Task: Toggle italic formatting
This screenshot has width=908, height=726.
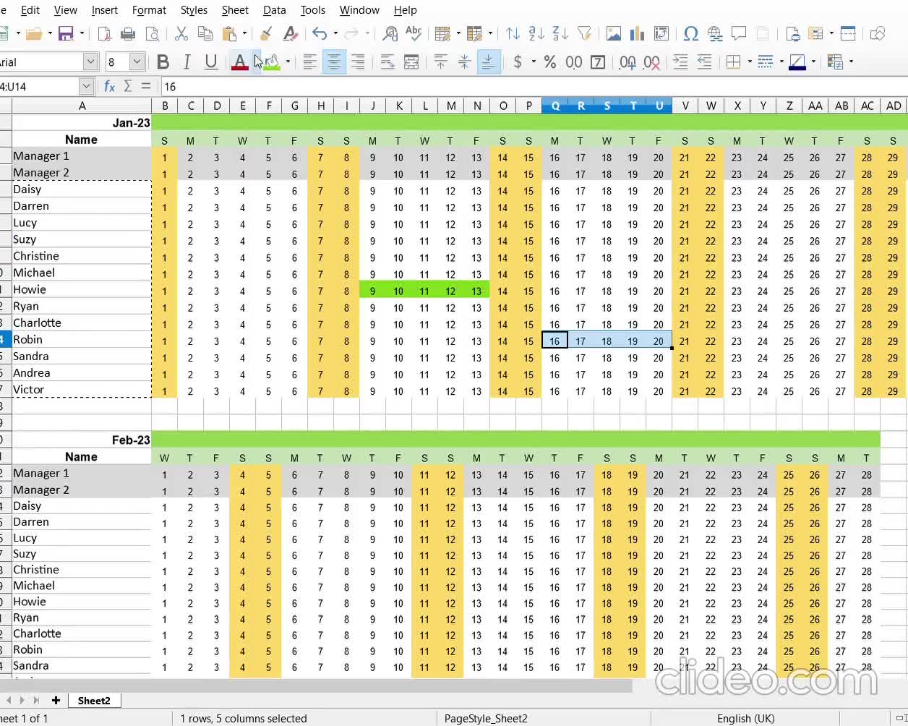Action: click(x=187, y=62)
